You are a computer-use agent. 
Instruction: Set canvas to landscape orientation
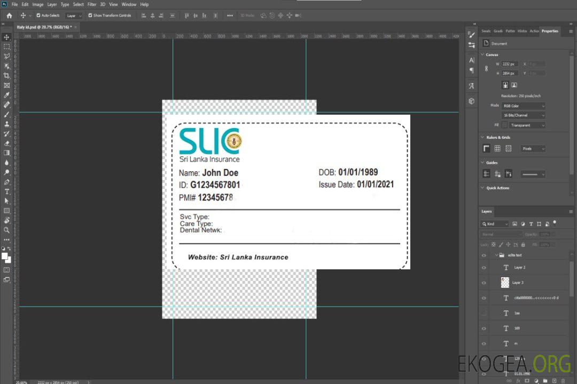pyautogui.click(x=514, y=85)
